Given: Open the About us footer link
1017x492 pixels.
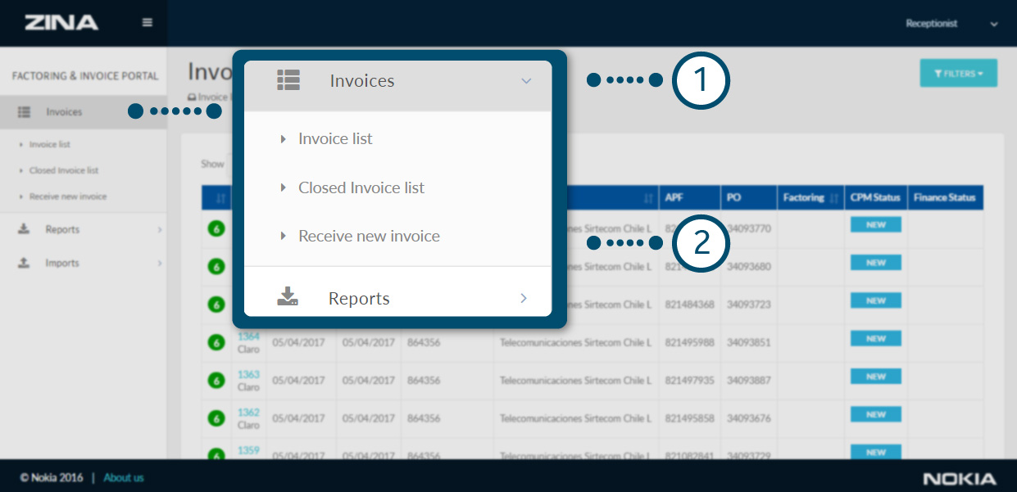Looking at the screenshot, I should coord(124,477).
